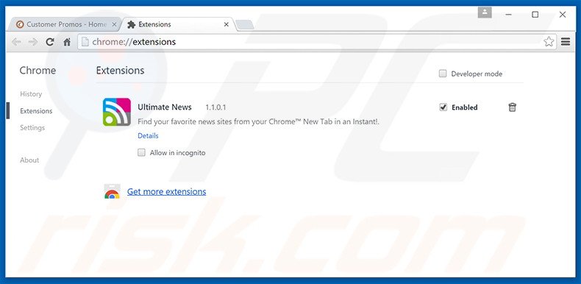Screen dimensions: 581x284
Task: Close the Extensions tab
Action: (x=227, y=24)
